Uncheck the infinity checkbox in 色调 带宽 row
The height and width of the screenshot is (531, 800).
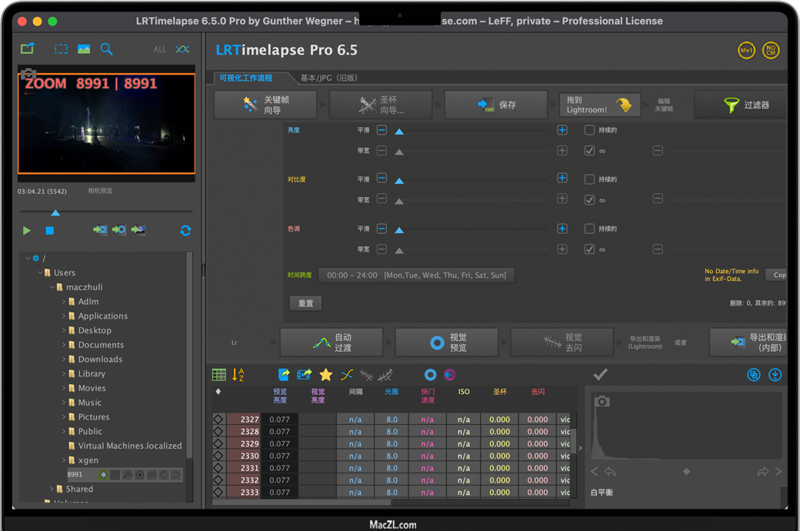pyautogui.click(x=589, y=249)
